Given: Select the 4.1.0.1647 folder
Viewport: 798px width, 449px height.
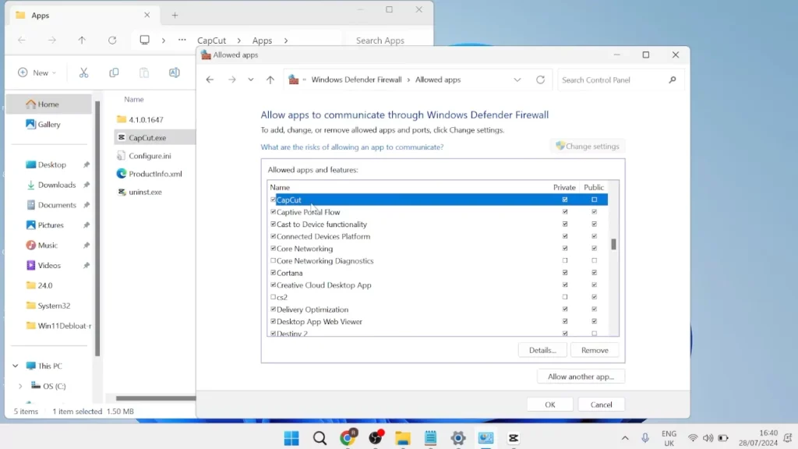Looking at the screenshot, I should click(x=146, y=119).
